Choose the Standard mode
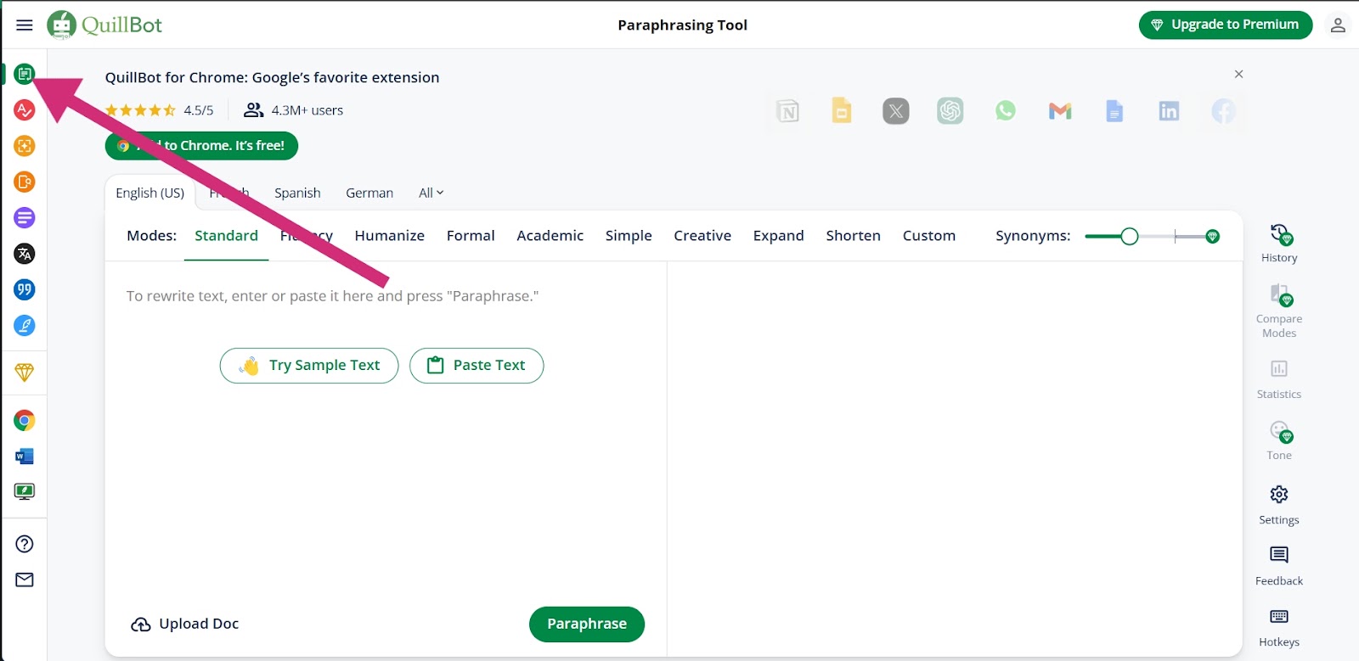Screen dimensions: 1359x661 226,236
